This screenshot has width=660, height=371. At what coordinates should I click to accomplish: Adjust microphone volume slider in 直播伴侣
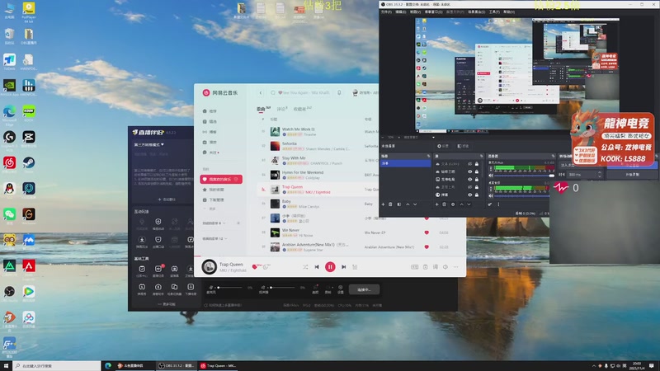(230, 288)
